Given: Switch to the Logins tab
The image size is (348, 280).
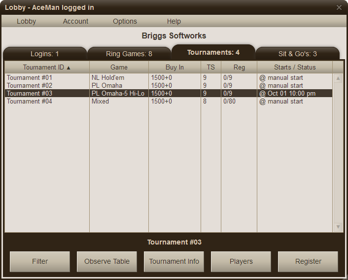Looking at the screenshot, I should [45, 54].
